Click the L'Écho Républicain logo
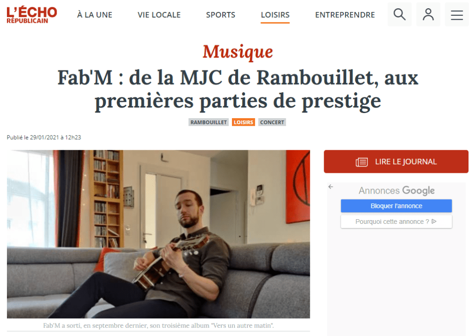The height and width of the screenshot is (336, 475). point(32,15)
